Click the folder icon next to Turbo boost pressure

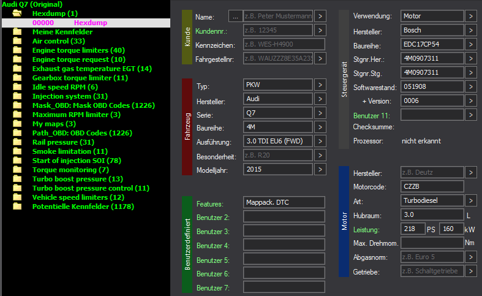[17, 179]
